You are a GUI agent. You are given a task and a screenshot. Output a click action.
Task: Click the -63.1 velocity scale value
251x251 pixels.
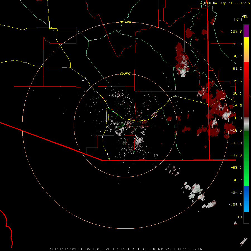pyautogui.click(x=236, y=168)
